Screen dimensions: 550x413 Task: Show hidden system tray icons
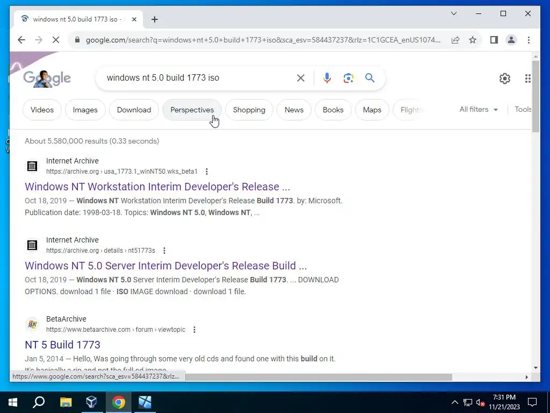coord(454,402)
